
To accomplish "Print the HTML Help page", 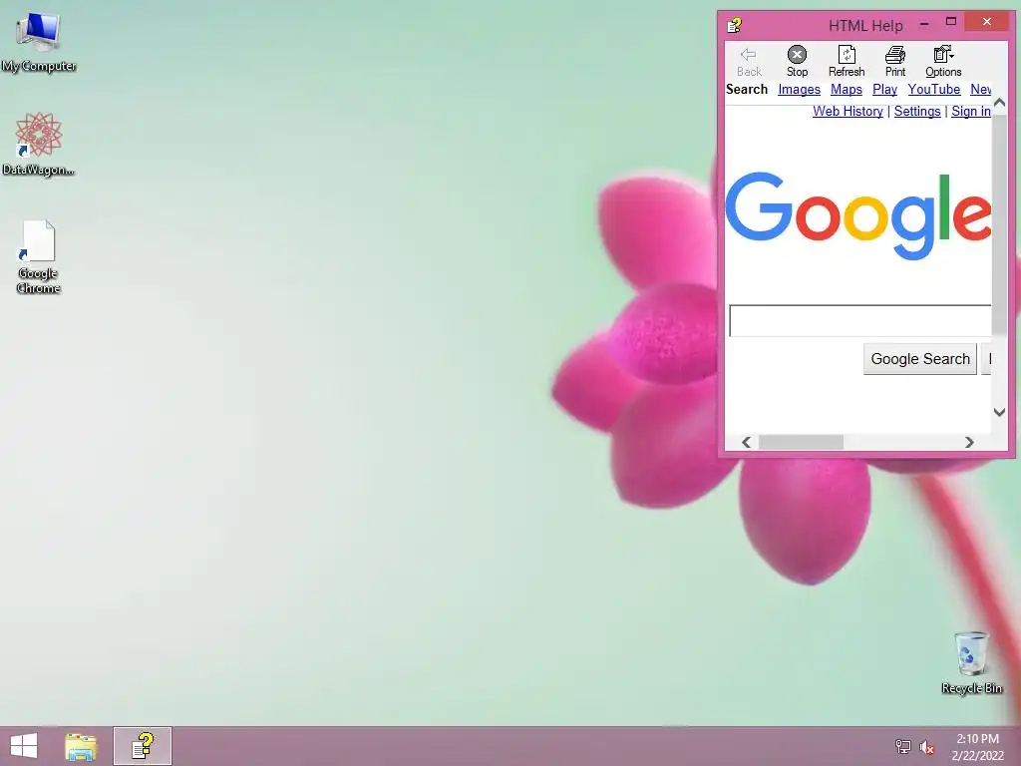I will coord(894,61).
